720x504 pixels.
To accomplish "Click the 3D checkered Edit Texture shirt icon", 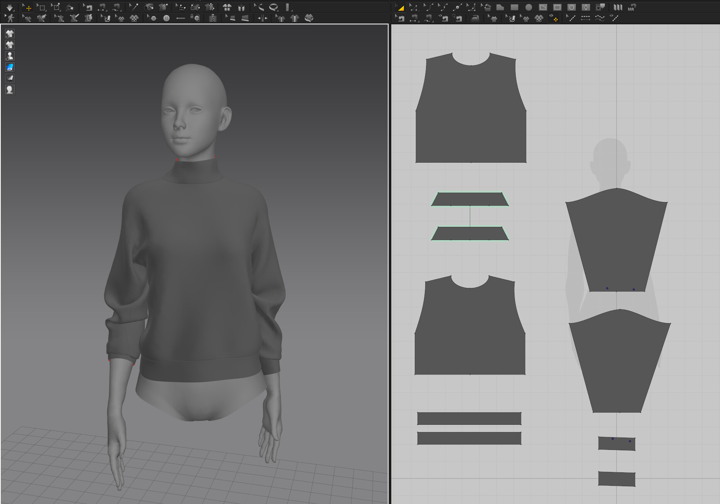I will pos(134,18).
